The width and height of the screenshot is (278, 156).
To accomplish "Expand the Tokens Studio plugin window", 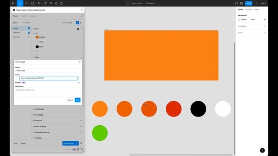I will [x=82, y=16].
